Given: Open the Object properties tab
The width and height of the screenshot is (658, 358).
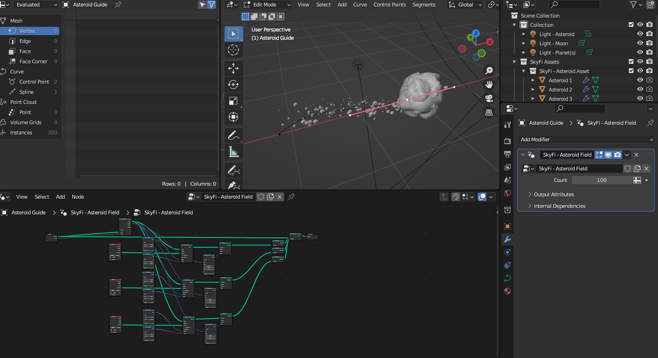Looking at the screenshot, I should (x=508, y=226).
